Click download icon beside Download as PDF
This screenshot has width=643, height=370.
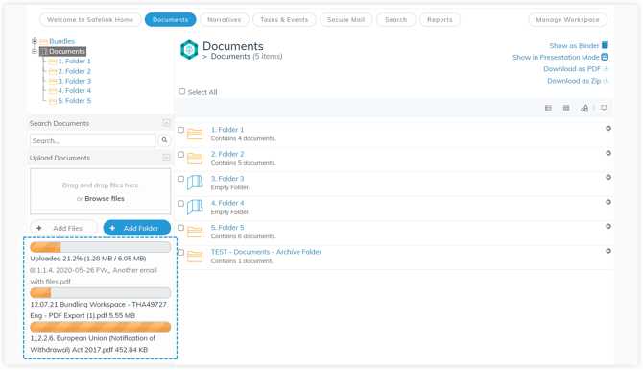(x=606, y=68)
